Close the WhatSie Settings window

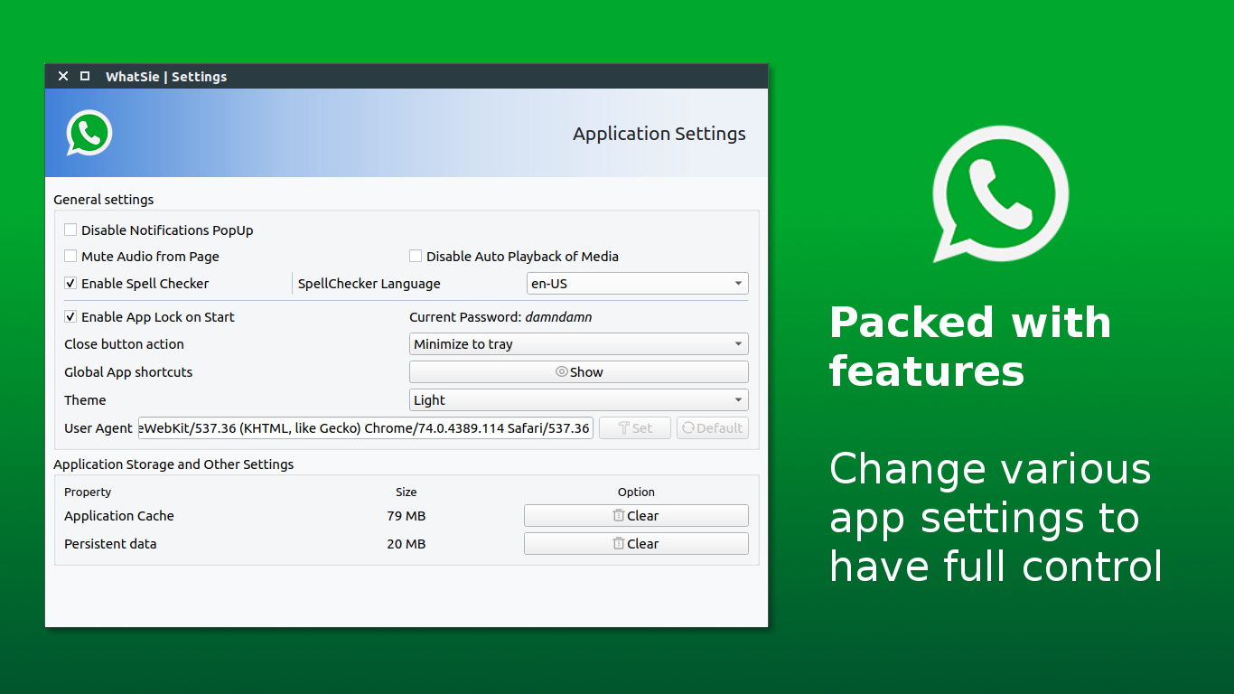[63, 77]
